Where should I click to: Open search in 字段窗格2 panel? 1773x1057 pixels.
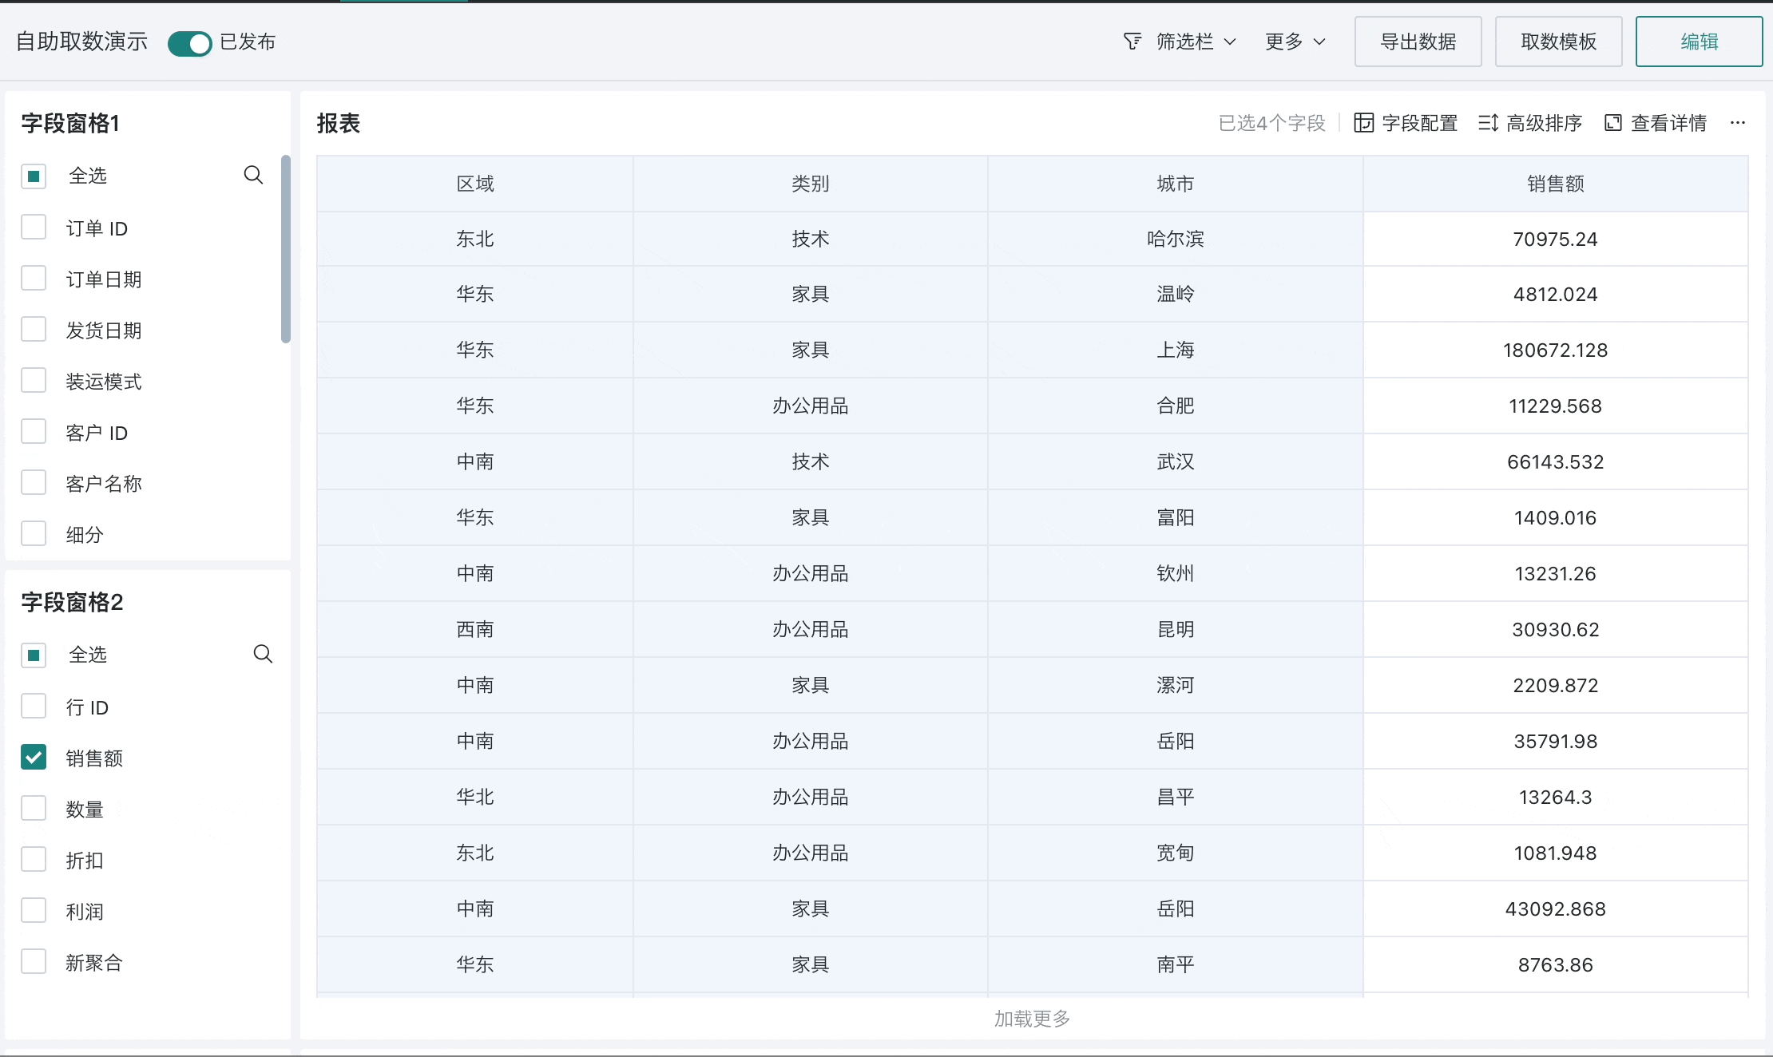(x=263, y=654)
